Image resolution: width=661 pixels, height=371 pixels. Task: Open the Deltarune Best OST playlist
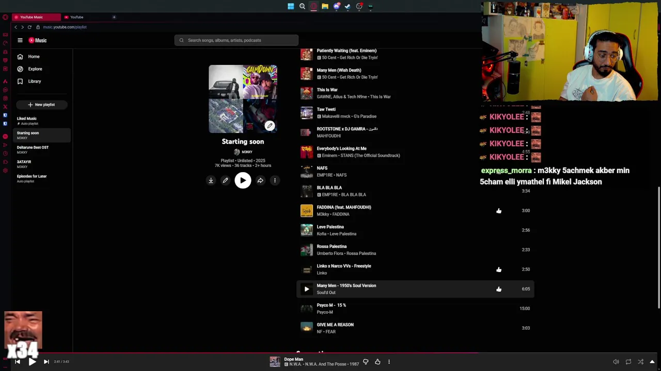point(43,149)
